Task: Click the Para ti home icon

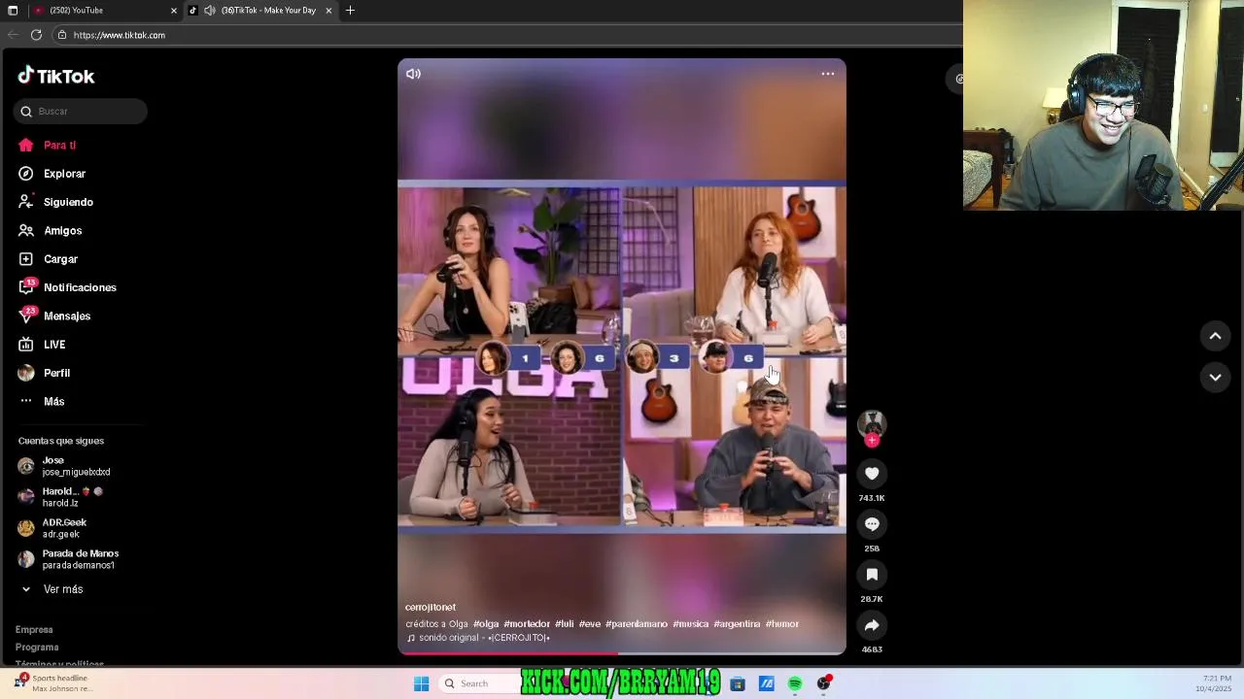Action: tap(26, 145)
